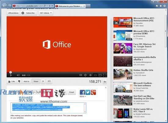This screenshot has width=168, height=123.
Task: Click the Email share button
Action: coord(72,92)
